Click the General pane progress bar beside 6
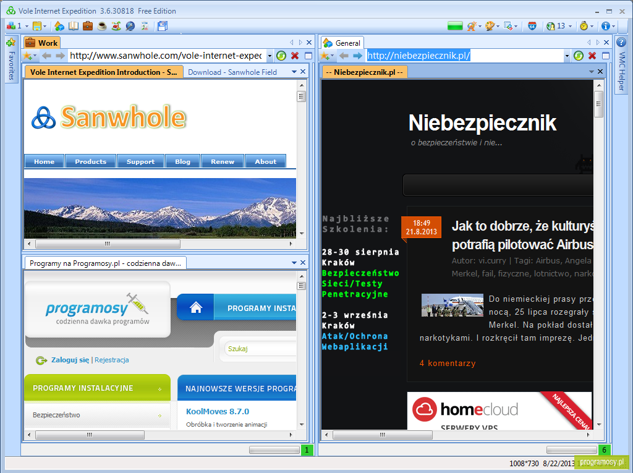The width and height of the screenshot is (633, 473). click(x=572, y=450)
